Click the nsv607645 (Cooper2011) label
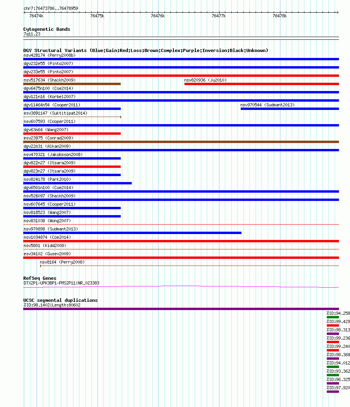Image resolution: width=350 pixels, height=407 pixels. coord(50,205)
